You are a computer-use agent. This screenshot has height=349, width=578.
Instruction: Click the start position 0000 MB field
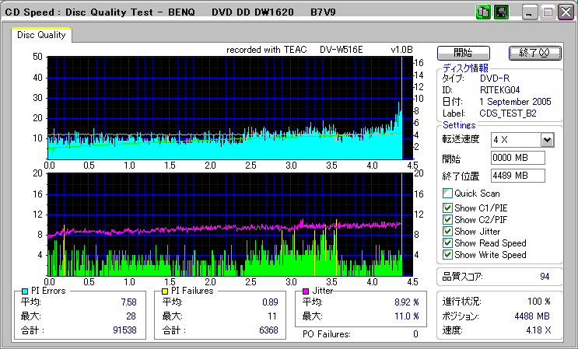pyautogui.click(x=517, y=158)
